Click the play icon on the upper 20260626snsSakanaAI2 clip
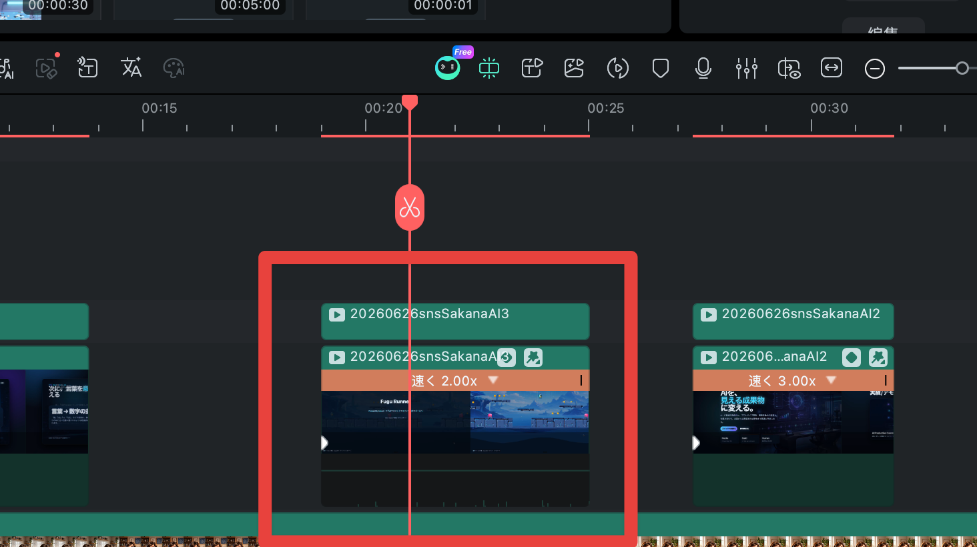This screenshot has height=547, width=977. click(709, 314)
